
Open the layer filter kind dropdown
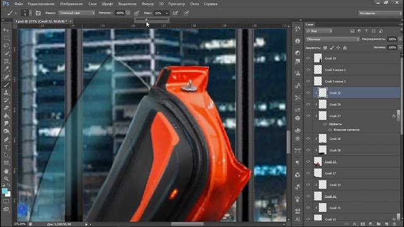(319, 31)
